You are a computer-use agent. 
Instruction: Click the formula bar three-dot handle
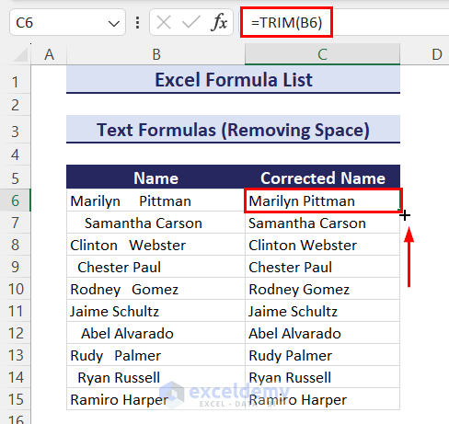coord(138,23)
